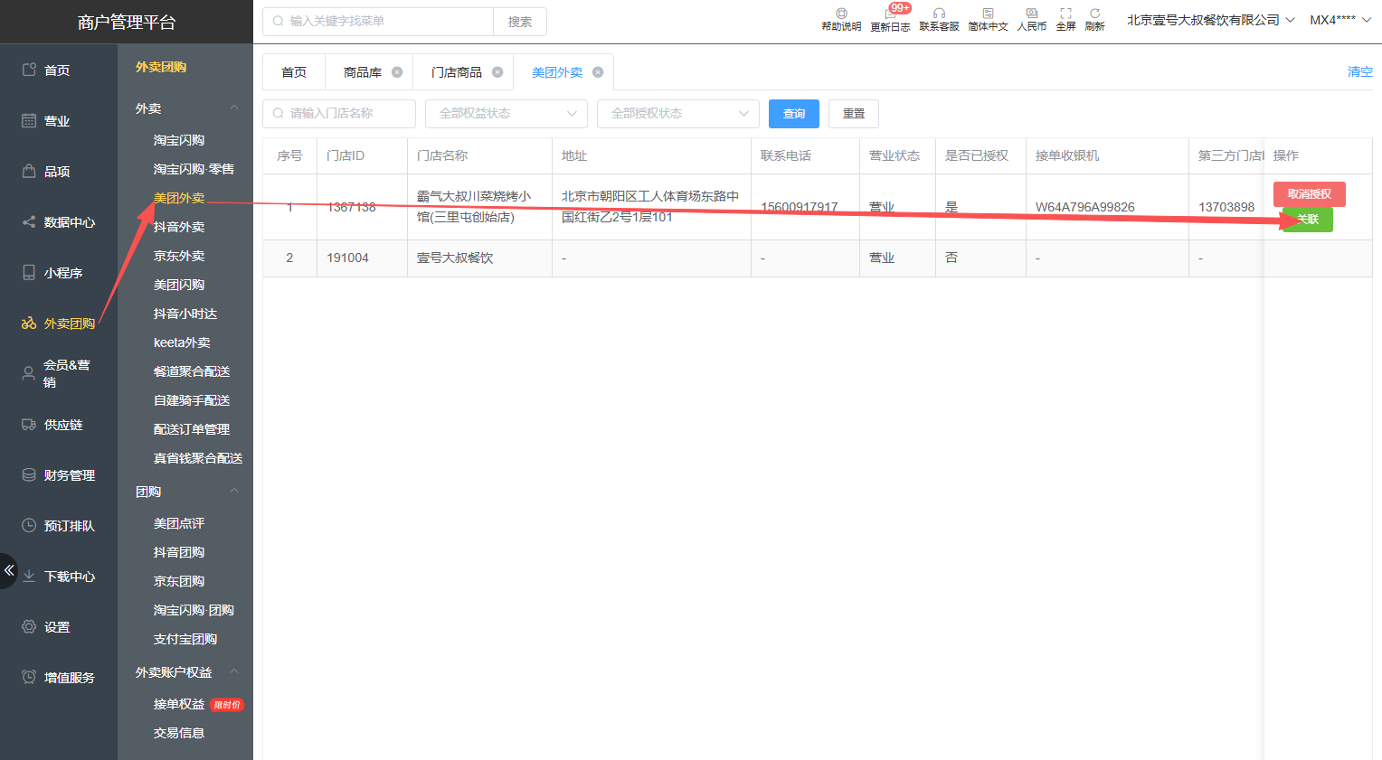Collapse the 团购 submenu group

point(234,492)
